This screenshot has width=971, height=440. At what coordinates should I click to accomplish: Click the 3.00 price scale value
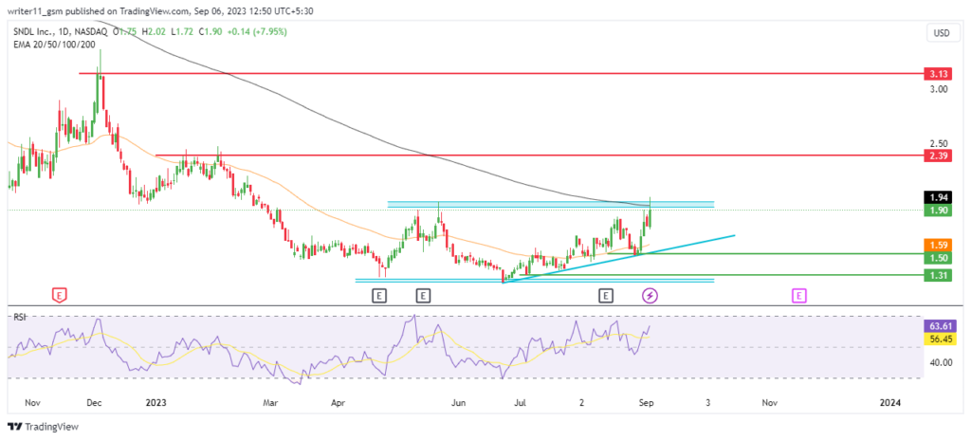(939, 89)
